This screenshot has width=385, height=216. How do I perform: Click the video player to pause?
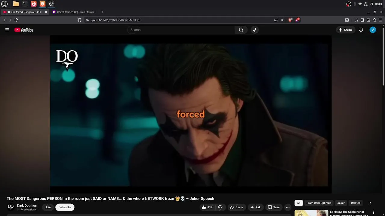(x=191, y=115)
